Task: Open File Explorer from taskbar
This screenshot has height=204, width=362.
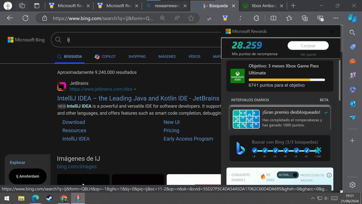Action: [x=21, y=198]
